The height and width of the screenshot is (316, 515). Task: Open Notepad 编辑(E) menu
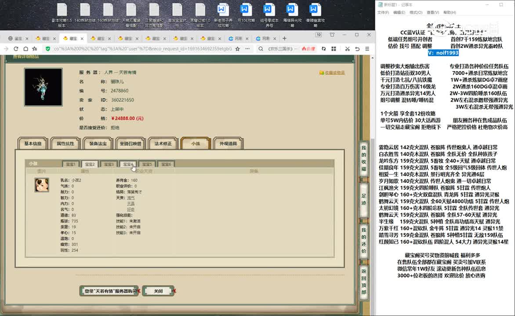[x=399, y=12]
